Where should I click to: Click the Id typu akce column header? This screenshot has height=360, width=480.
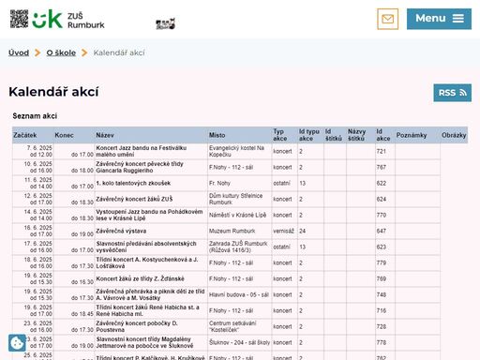[x=309, y=135]
